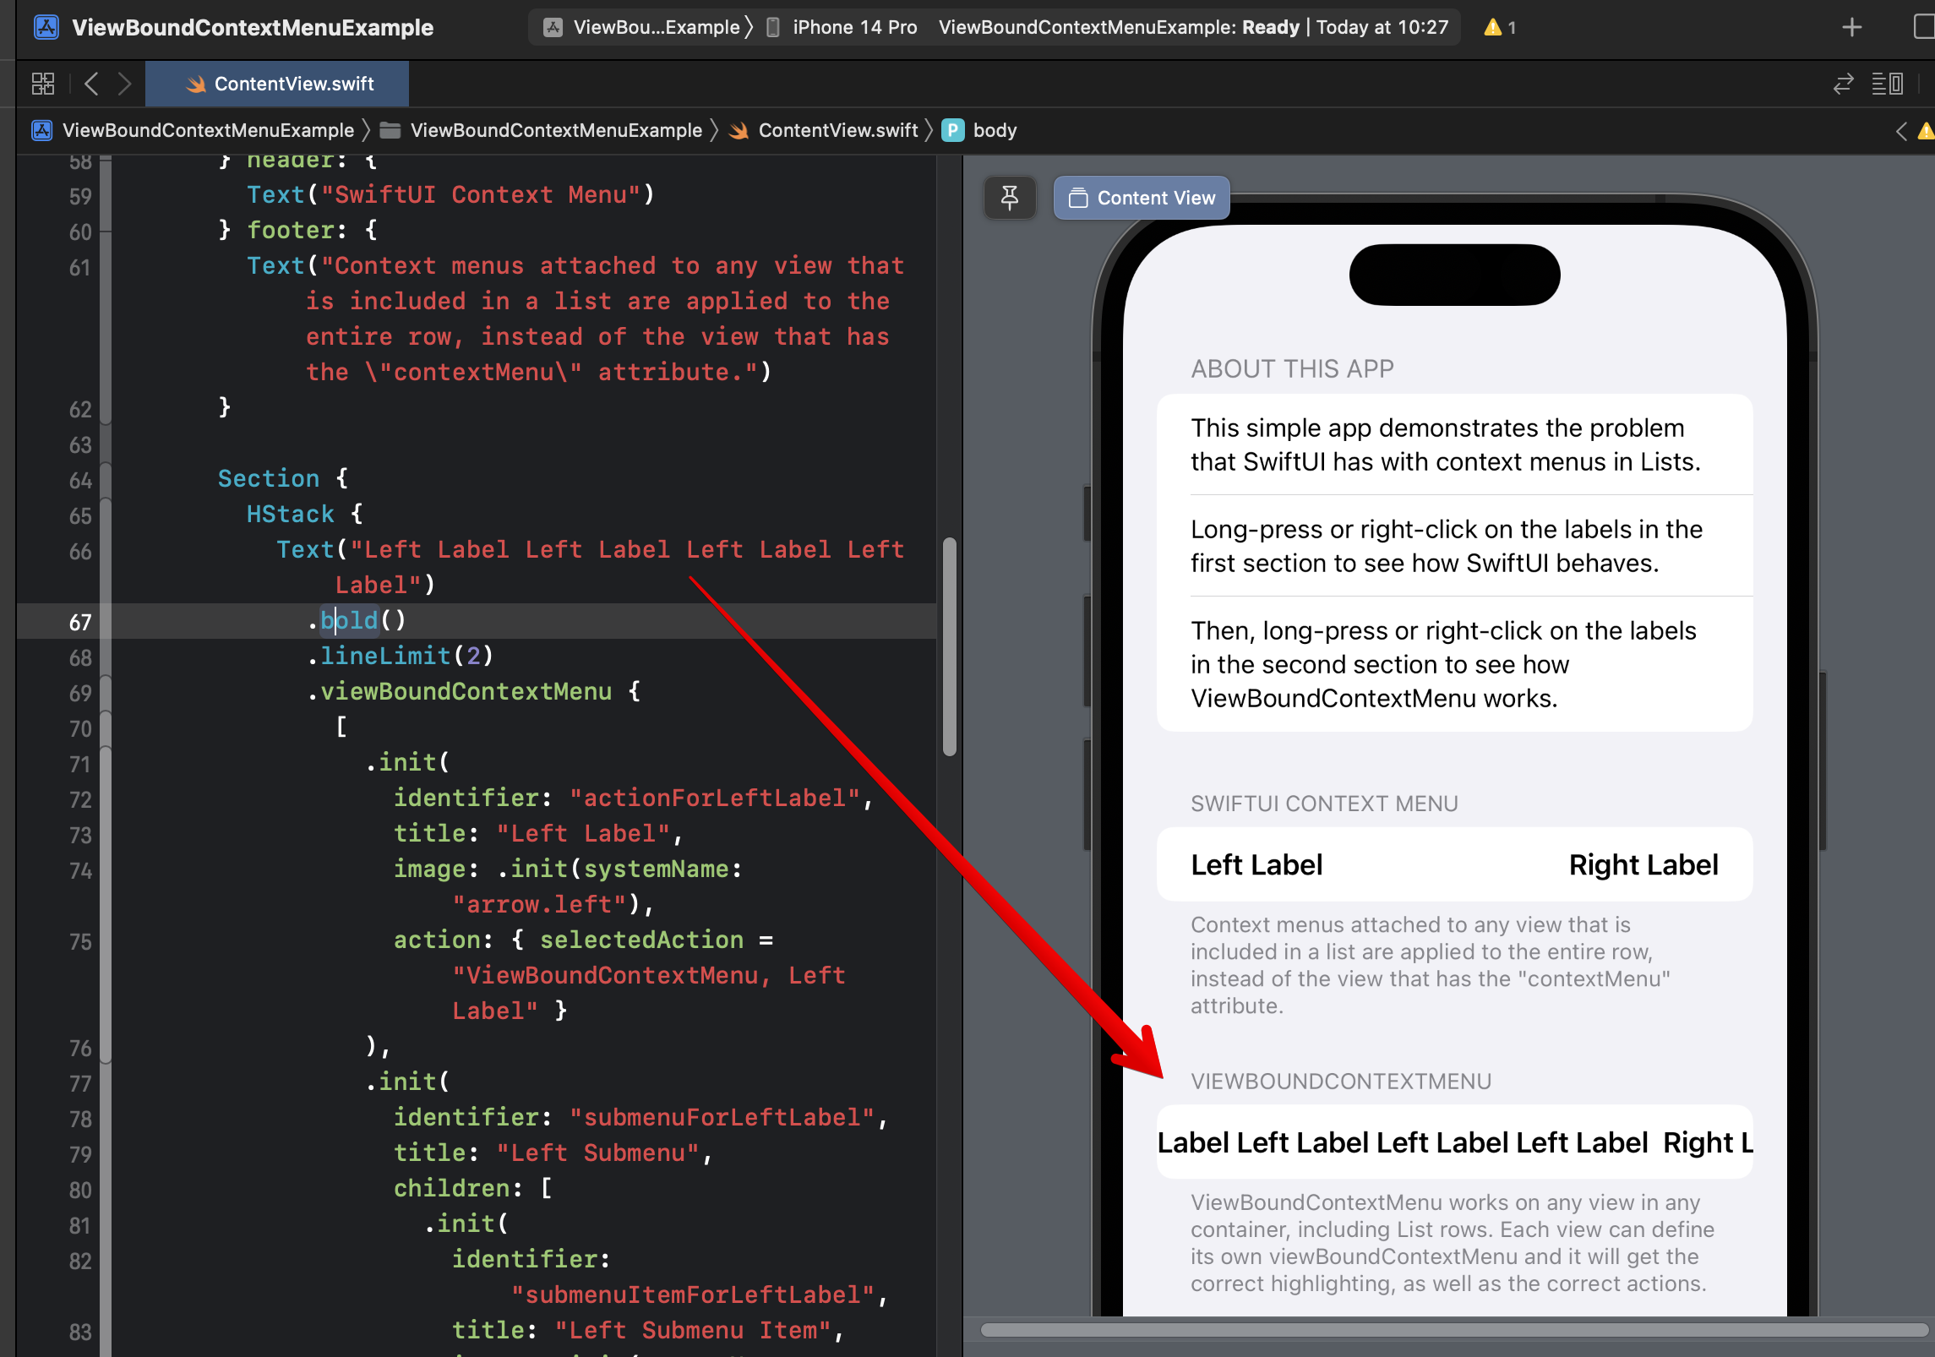The height and width of the screenshot is (1357, 1935).
Task: Click the Ready status in the activity viewer
Action: coord(1270,27)
